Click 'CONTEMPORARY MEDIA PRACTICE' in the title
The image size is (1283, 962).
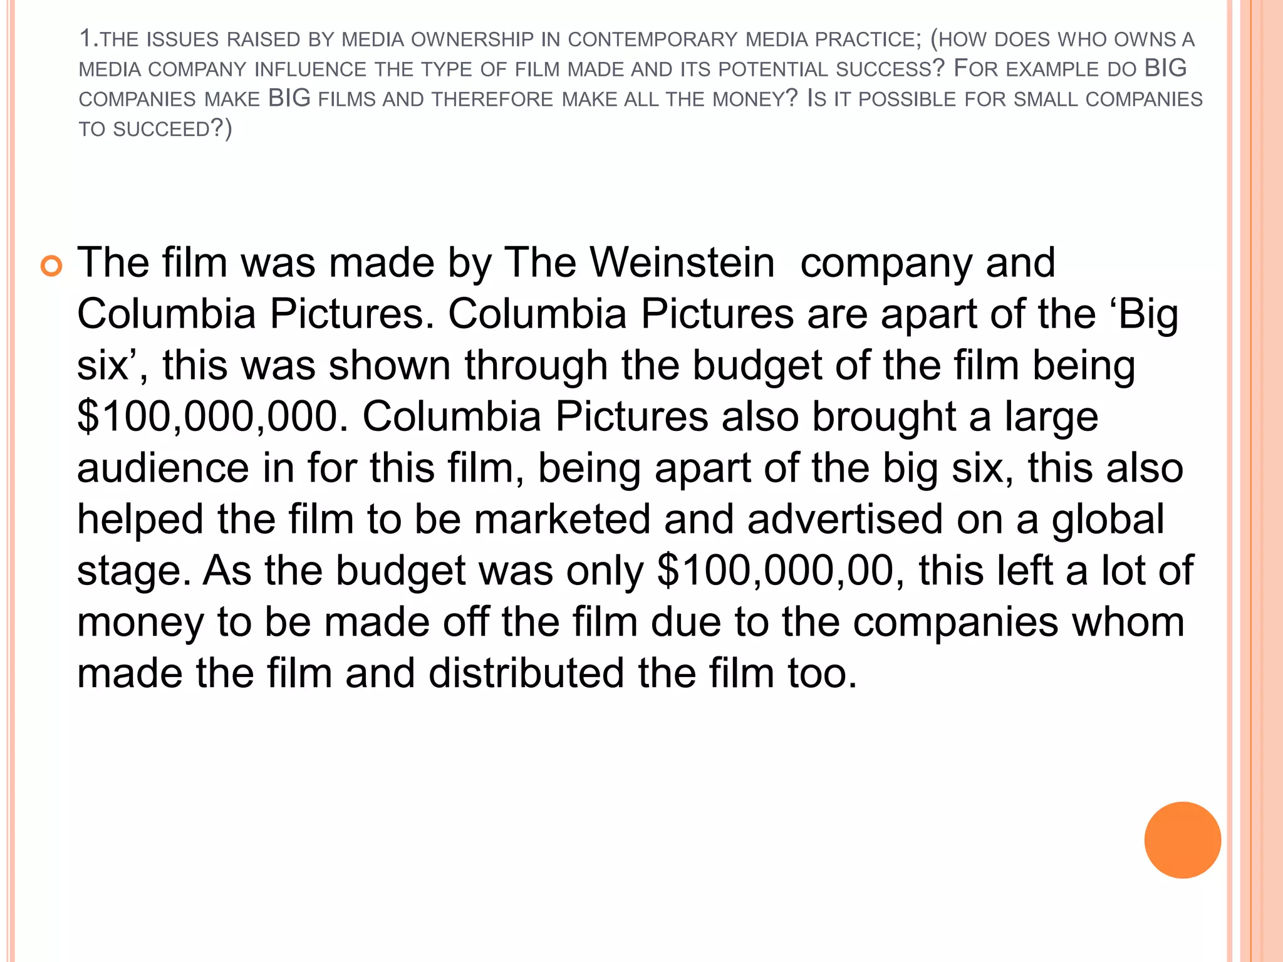744,39
